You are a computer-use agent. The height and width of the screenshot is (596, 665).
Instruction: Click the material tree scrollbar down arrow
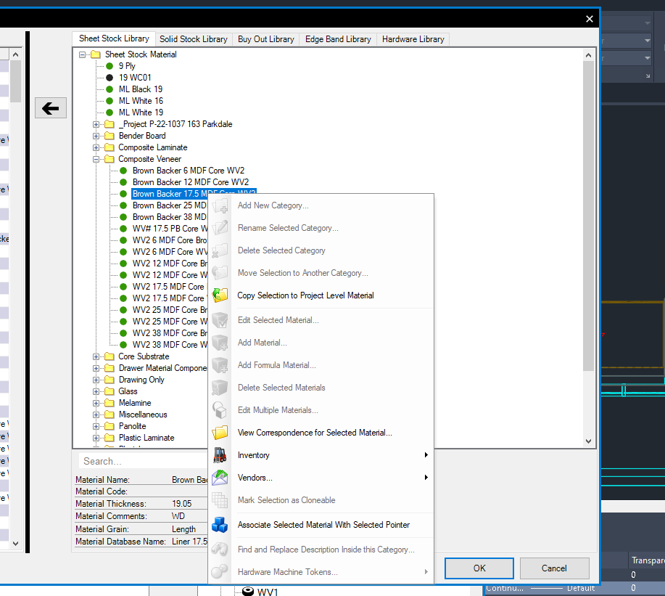coord(588,441)
